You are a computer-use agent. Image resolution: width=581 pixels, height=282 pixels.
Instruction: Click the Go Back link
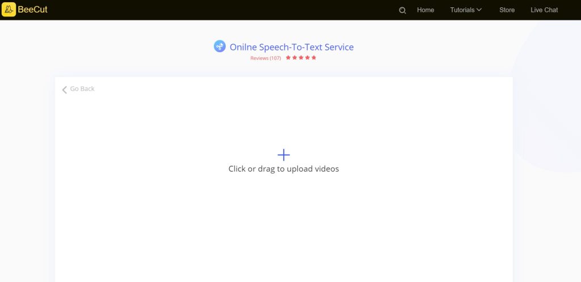click(x=82, y=89)
